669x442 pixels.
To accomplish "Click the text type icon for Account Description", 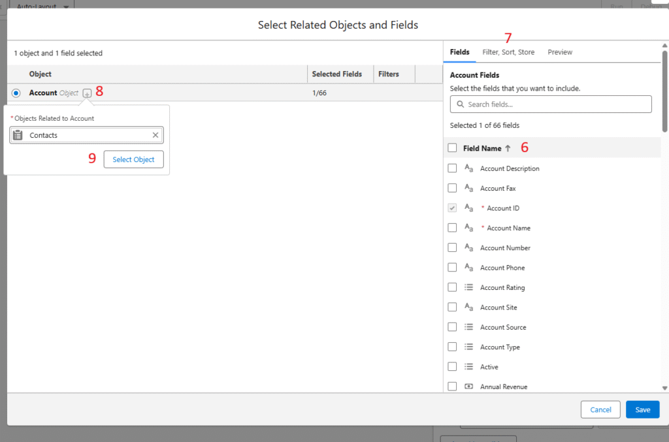I will tap(468, 168).
